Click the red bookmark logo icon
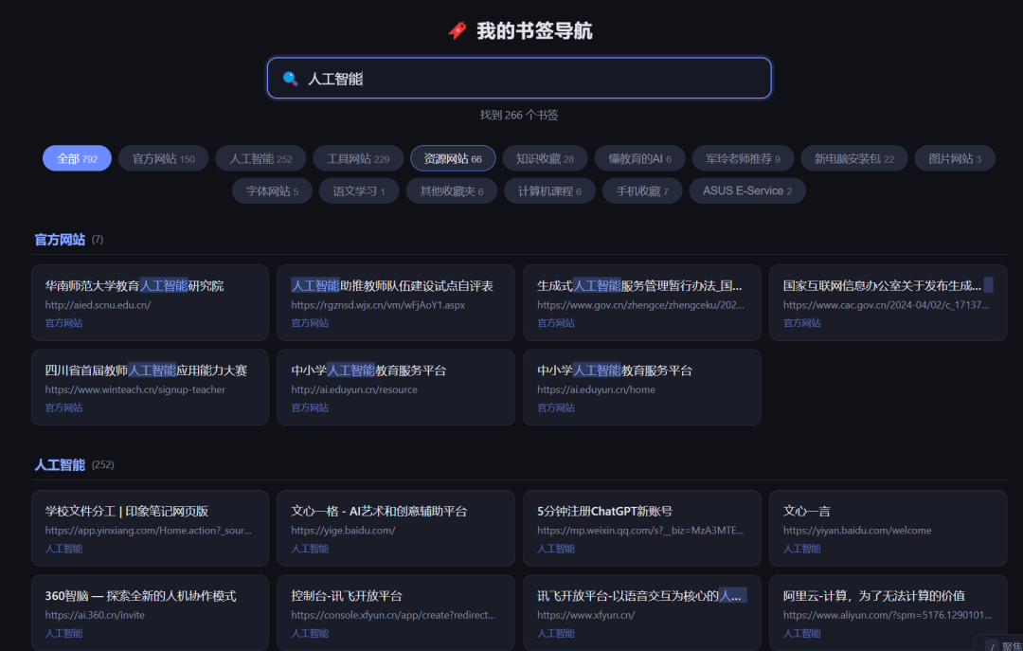The image size is (1023, 651). [458, 30]
